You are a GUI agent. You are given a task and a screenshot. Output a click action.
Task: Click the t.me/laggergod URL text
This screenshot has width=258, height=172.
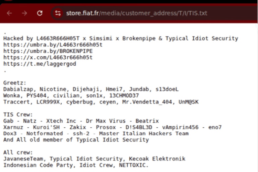40,64
